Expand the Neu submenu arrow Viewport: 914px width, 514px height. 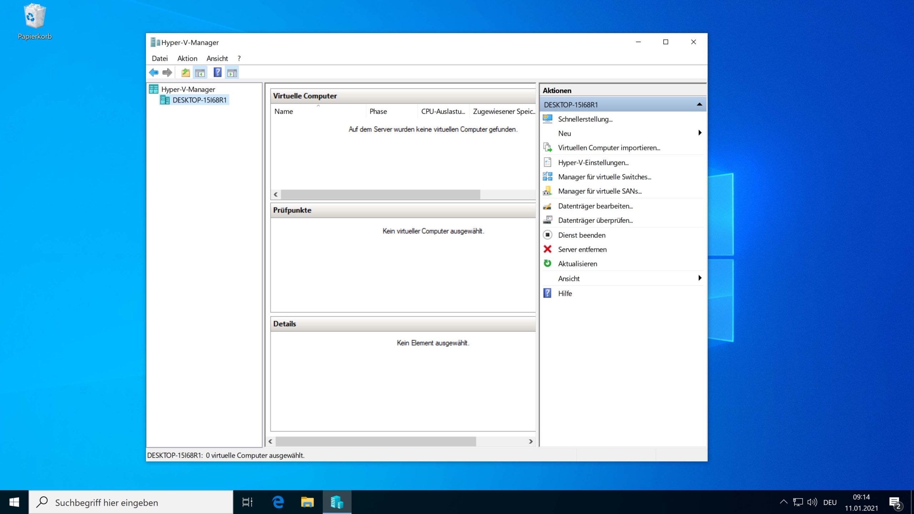click(x=699, y=133)
